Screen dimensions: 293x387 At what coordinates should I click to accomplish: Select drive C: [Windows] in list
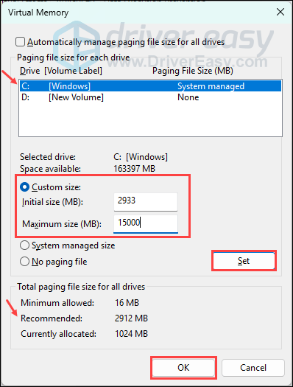150,86
